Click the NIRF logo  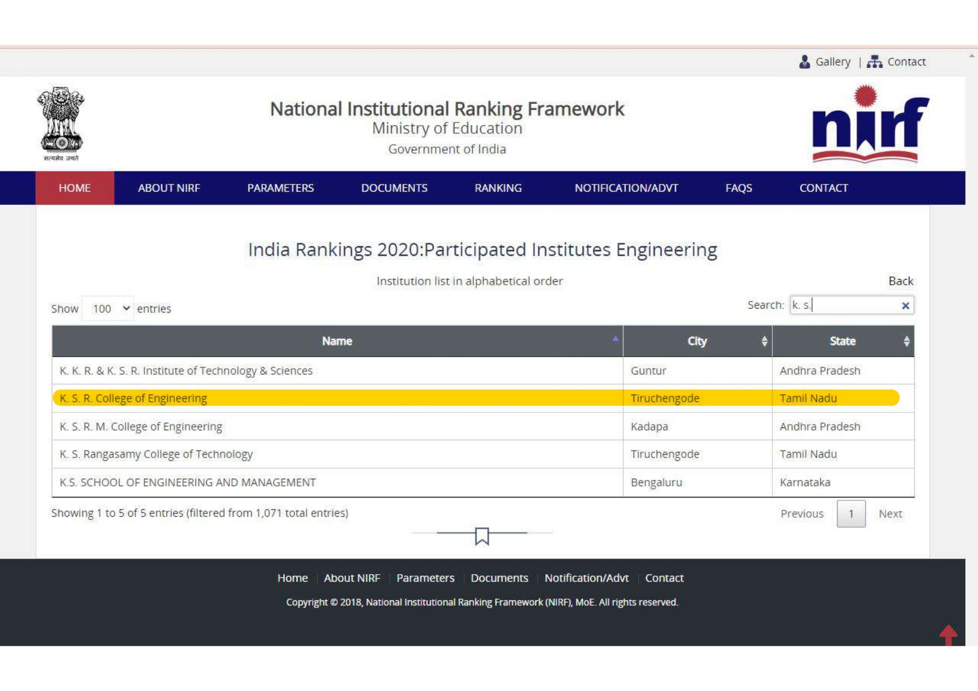point(869,124)
